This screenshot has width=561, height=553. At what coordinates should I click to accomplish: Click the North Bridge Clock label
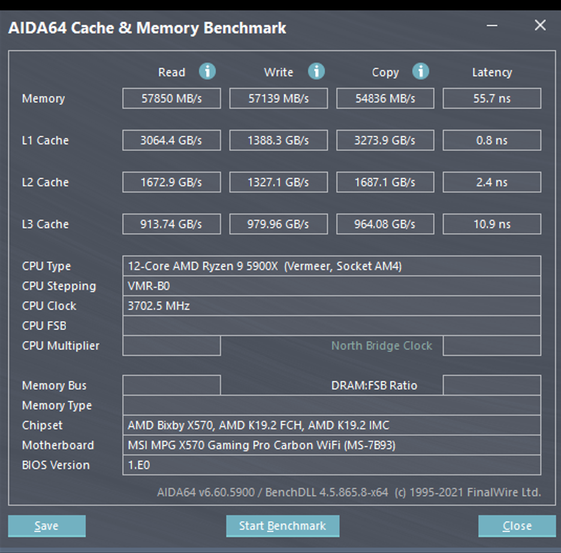[382, 345]
